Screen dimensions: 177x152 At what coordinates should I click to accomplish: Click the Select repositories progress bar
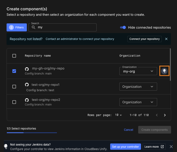[32, 133]
